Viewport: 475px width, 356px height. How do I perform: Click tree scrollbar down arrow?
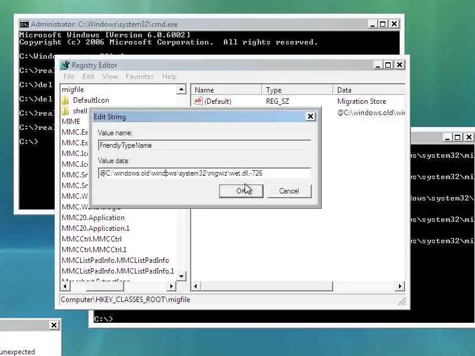click(181, 276)
